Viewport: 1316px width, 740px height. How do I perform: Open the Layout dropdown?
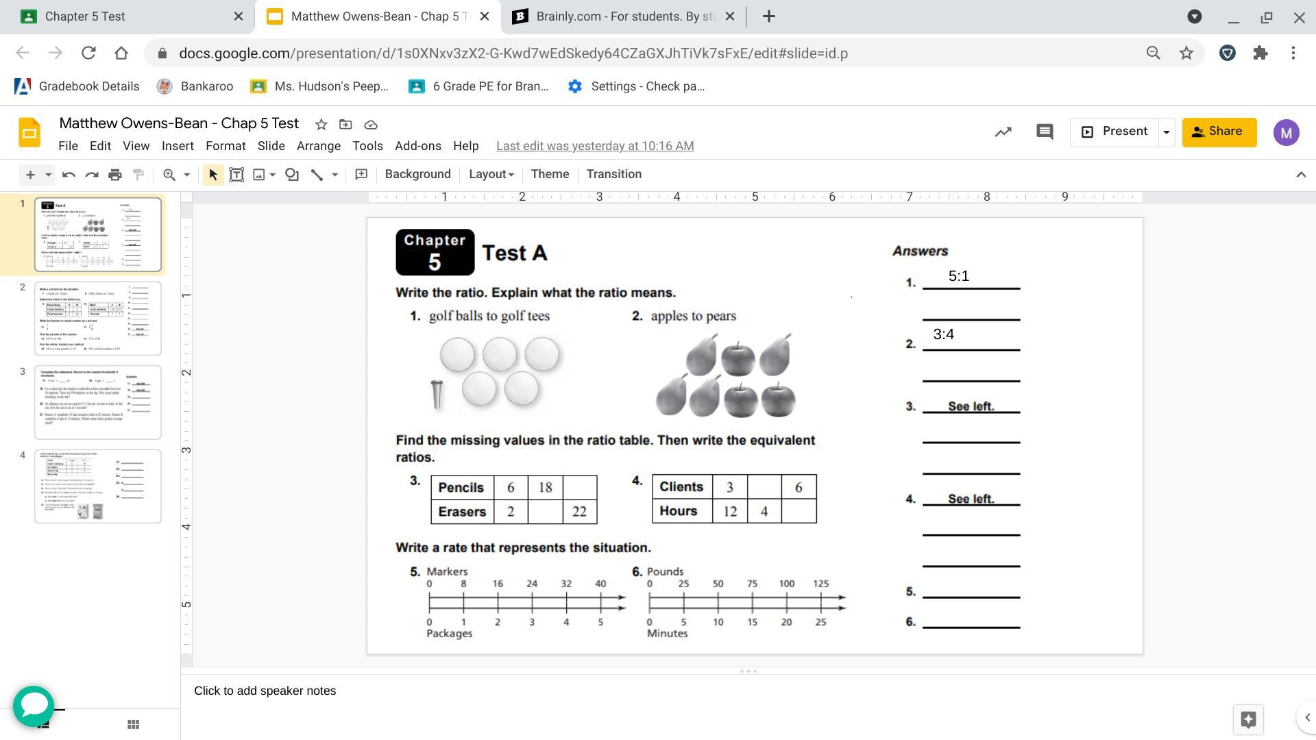pyautogui.click(x=491, y=174)
